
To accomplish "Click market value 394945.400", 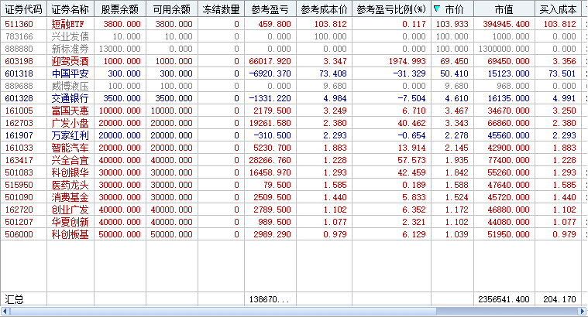I will click(x=506, y=24).
